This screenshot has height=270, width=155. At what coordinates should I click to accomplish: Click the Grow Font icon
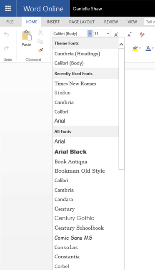117,35
